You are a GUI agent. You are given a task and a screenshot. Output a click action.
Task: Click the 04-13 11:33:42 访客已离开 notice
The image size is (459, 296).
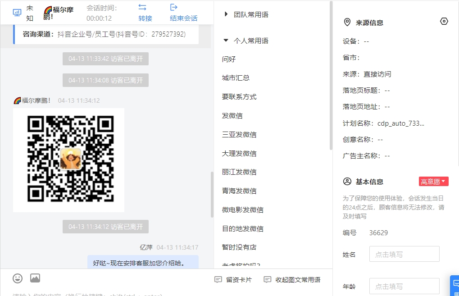(x=106, y=59)
